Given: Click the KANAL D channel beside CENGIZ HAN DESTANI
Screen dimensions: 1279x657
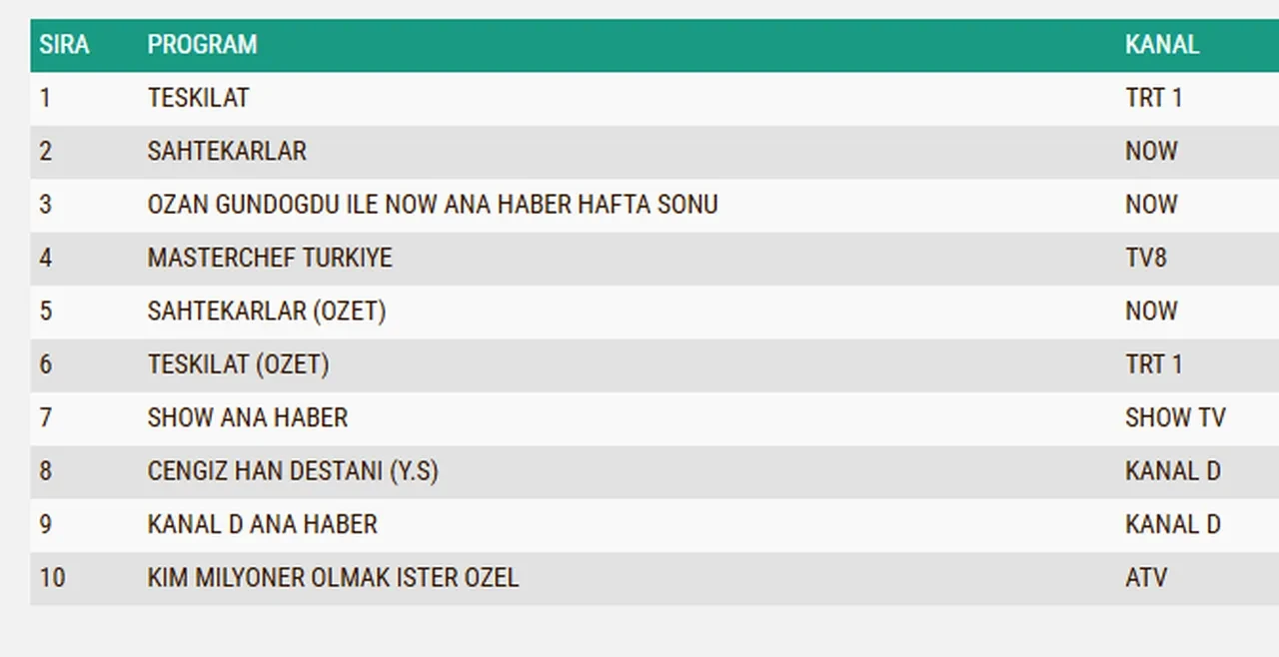Looking at the screenshot, I should [1172, 471].
